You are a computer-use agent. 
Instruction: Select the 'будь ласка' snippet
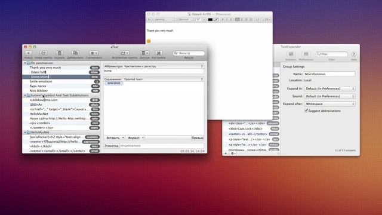61,86
